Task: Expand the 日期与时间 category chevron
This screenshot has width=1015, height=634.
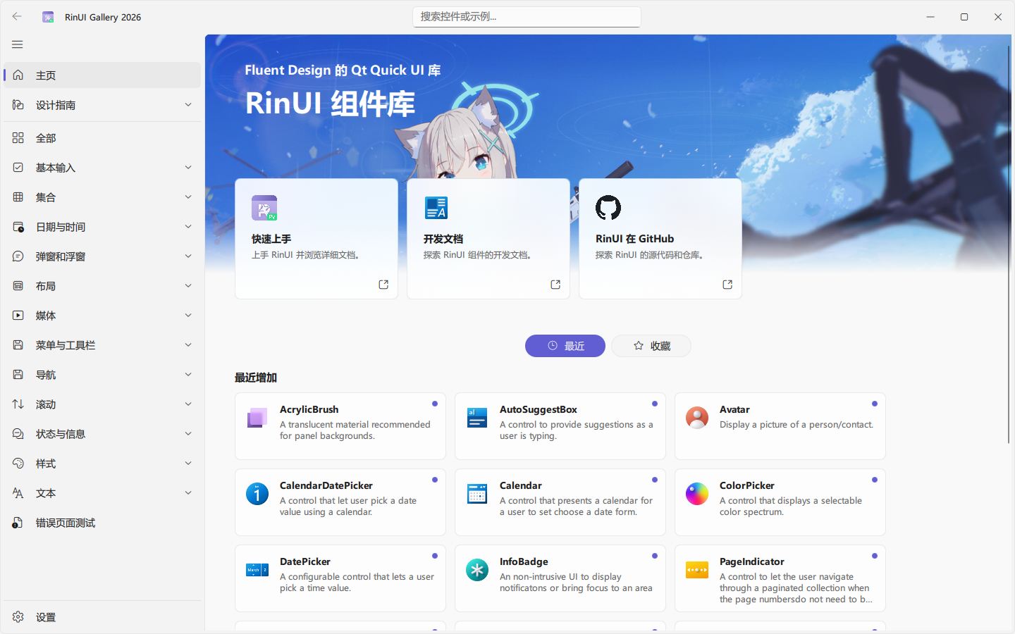Action: (x=188, y=227)
